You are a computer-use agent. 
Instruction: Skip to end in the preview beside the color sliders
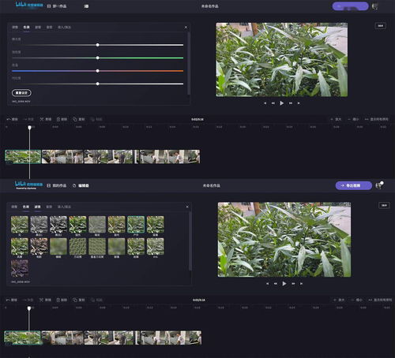point(299,103)
